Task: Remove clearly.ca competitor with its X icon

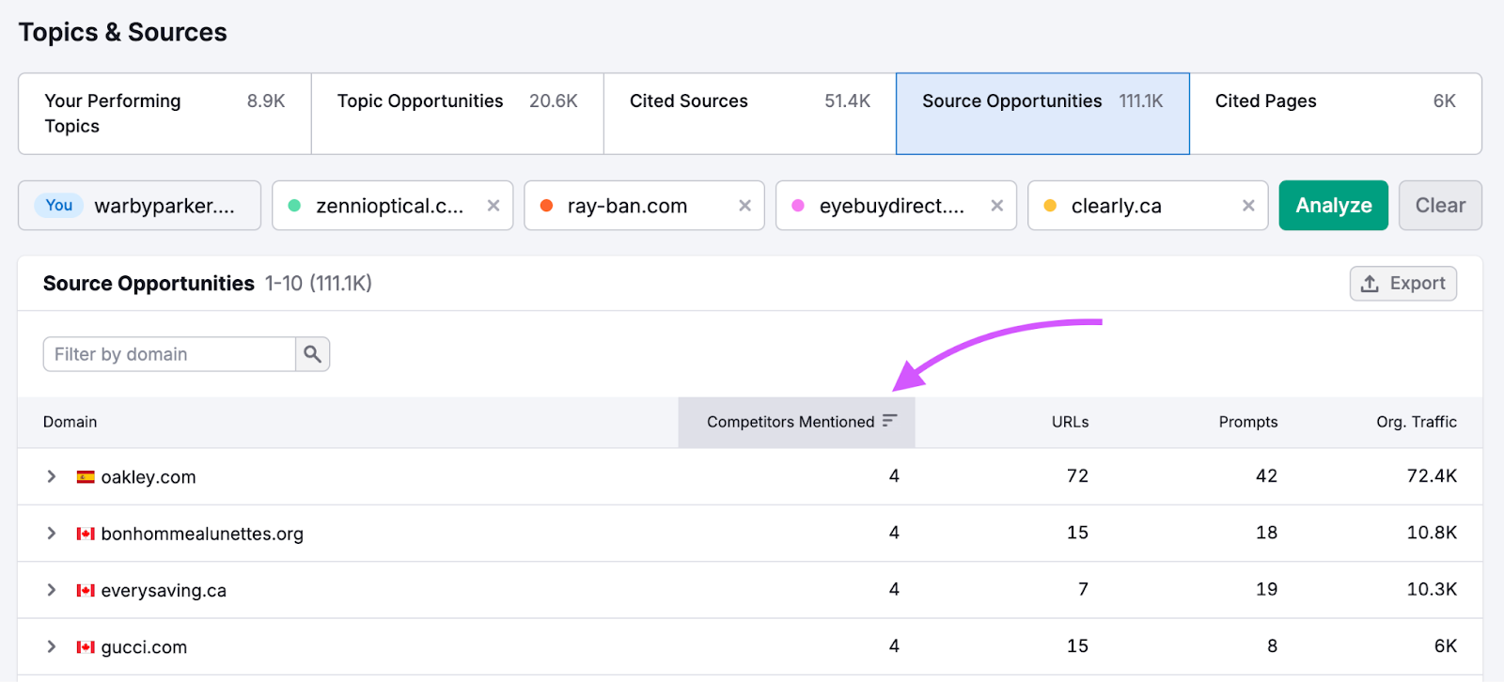Action: point(1248,206)
